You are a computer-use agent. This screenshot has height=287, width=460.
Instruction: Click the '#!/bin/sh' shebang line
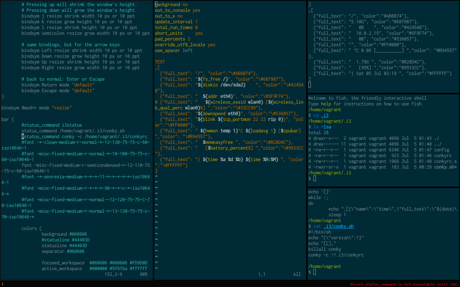(319, 232)
